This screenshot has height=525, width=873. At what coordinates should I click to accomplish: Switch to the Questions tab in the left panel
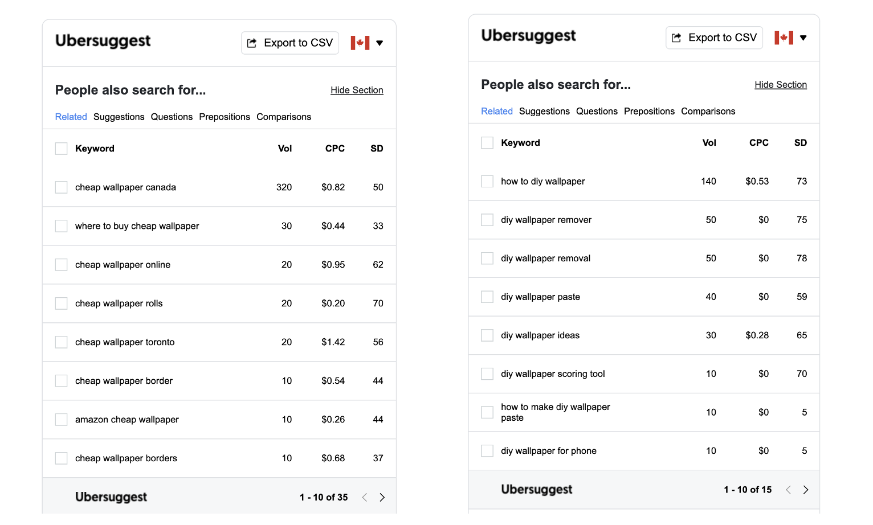pos(172,117)
